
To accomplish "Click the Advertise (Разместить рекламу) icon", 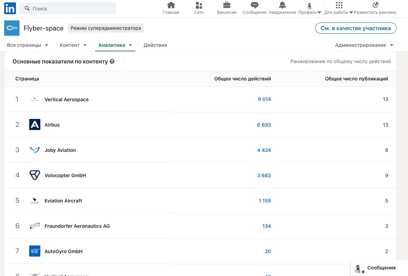I will coord(375,5).
